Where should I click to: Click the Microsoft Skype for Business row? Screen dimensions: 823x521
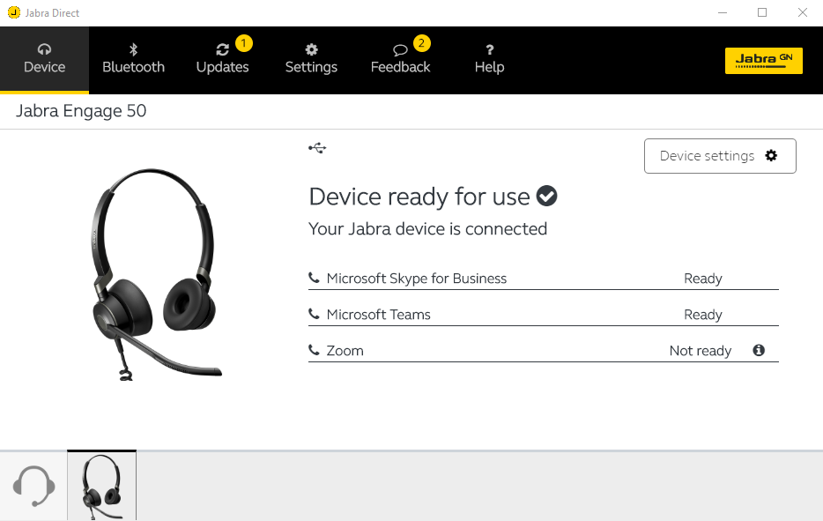click(544, 279)
